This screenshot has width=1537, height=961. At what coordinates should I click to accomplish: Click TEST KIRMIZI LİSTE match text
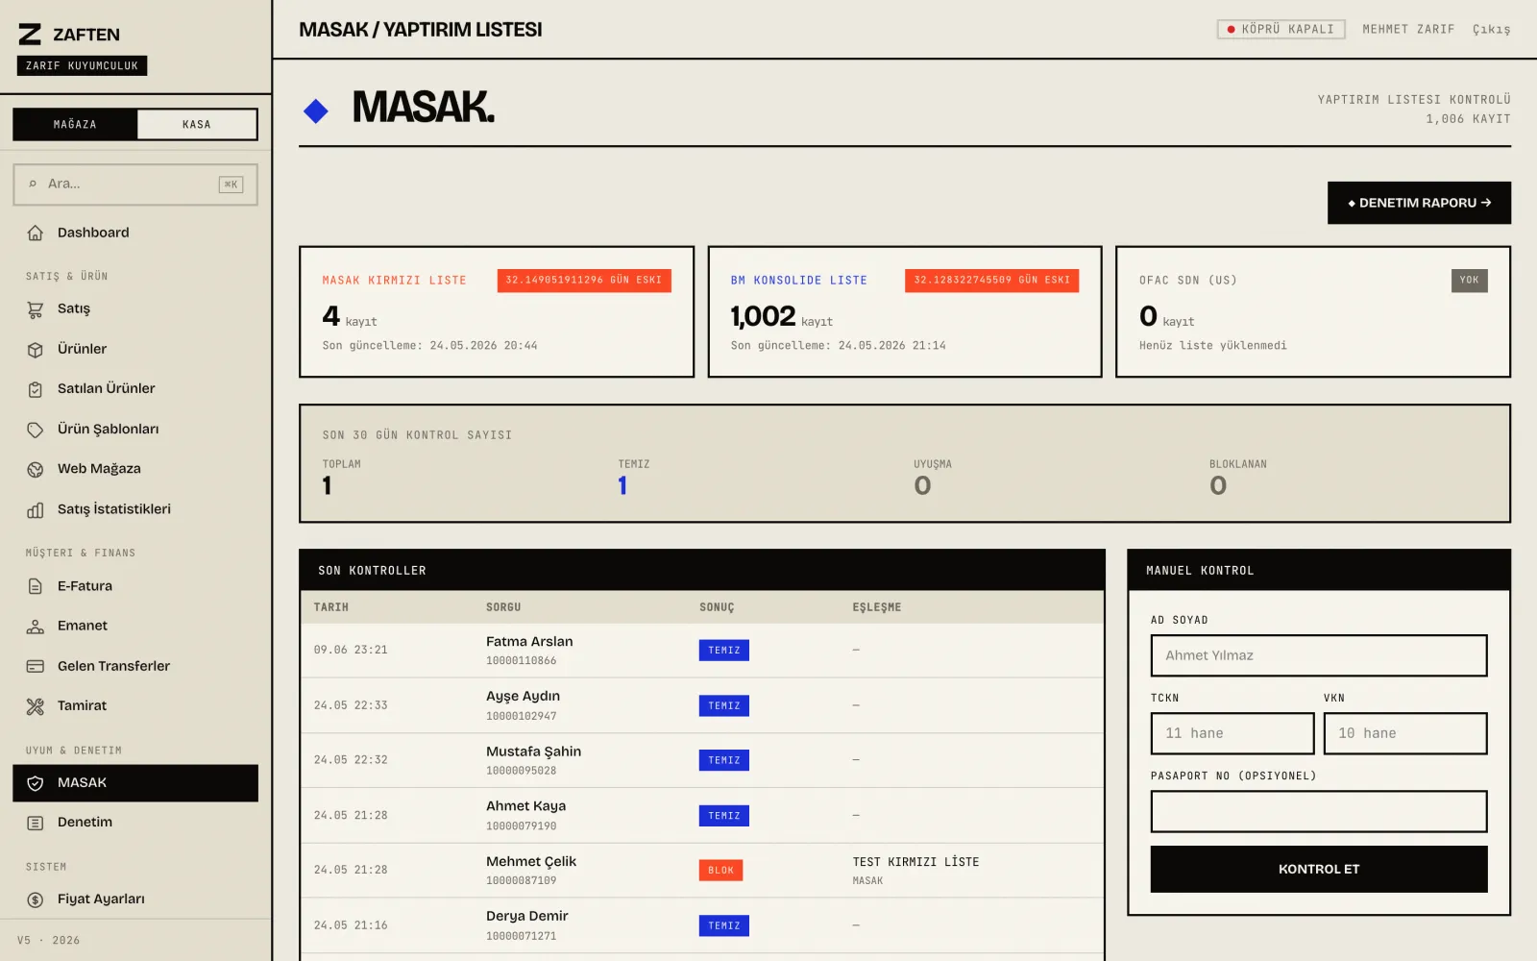click(915, 862)
